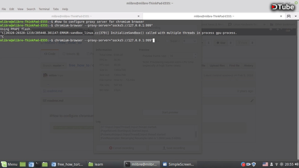
Task: Click the shield tray icon
Action: point(254,164)
